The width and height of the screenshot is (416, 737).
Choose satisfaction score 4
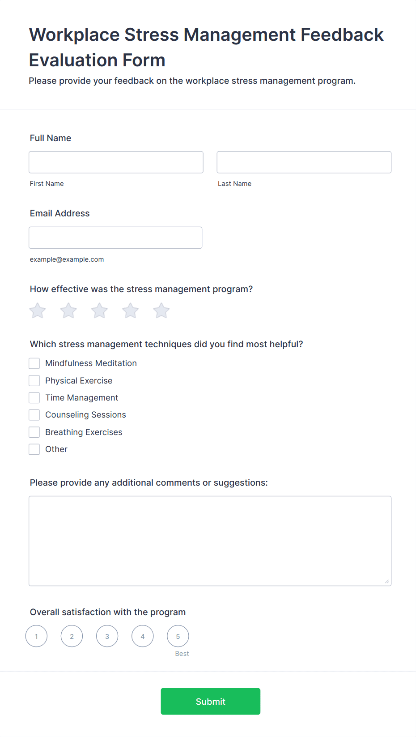coord(142,636)
